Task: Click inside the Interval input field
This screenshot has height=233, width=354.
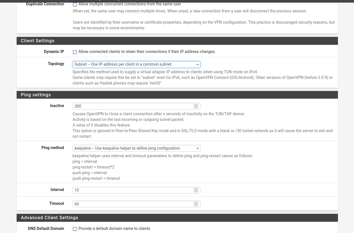Action: [x=133, y=190]
